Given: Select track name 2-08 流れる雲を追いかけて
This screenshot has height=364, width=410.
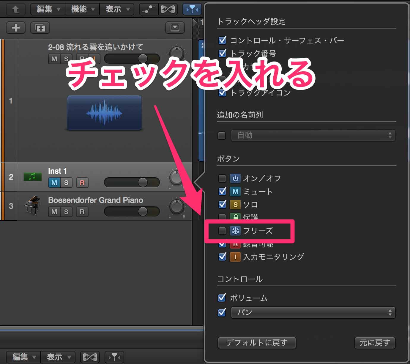Looking at the screenshot, I should [x=95, y=47].
